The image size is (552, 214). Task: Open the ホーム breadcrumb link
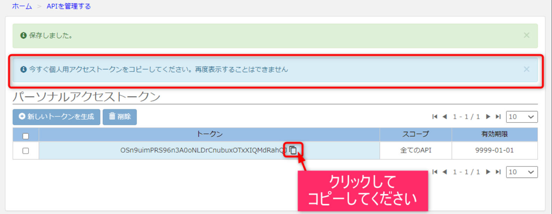[22, 6]
